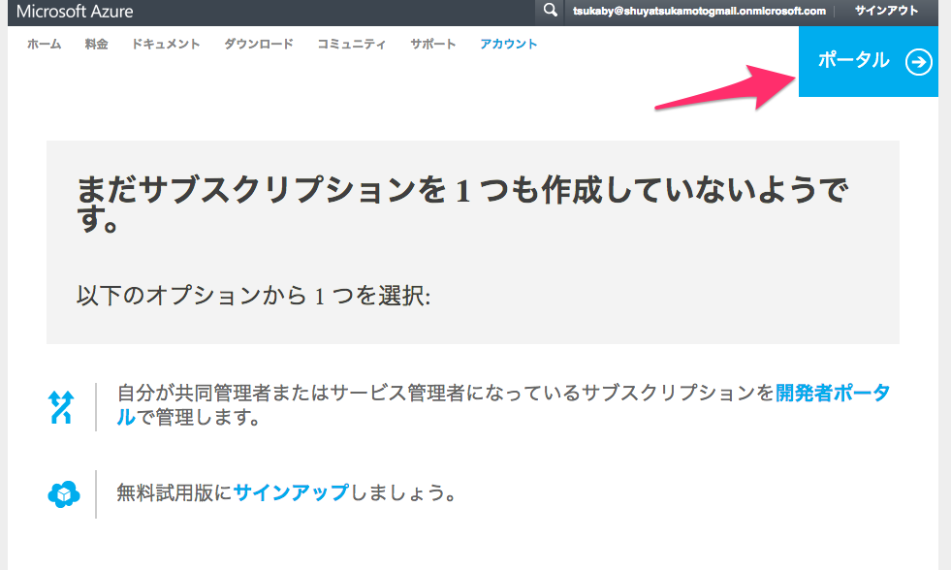Click the blue cloud free trial icon
This screenshot has height=570, width=951.
(63, 494)
